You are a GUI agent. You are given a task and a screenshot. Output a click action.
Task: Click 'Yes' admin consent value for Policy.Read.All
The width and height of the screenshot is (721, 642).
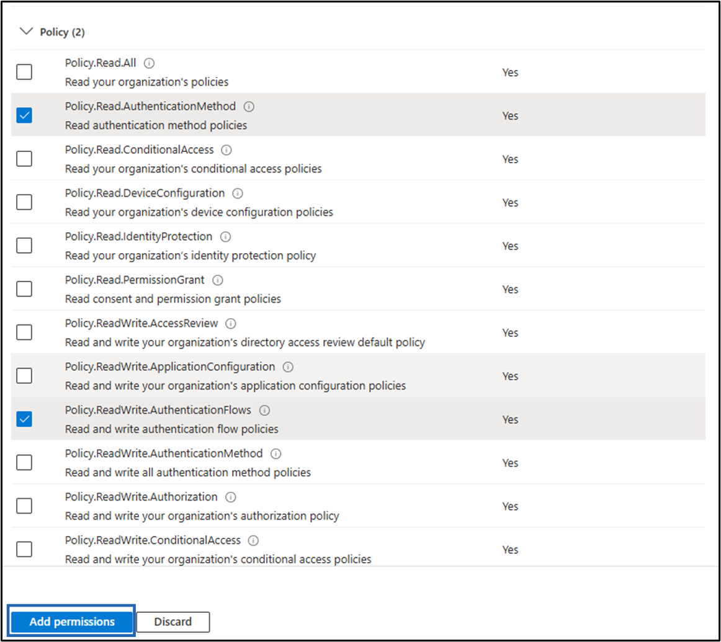pyautogui.click(x=510, y=73)
